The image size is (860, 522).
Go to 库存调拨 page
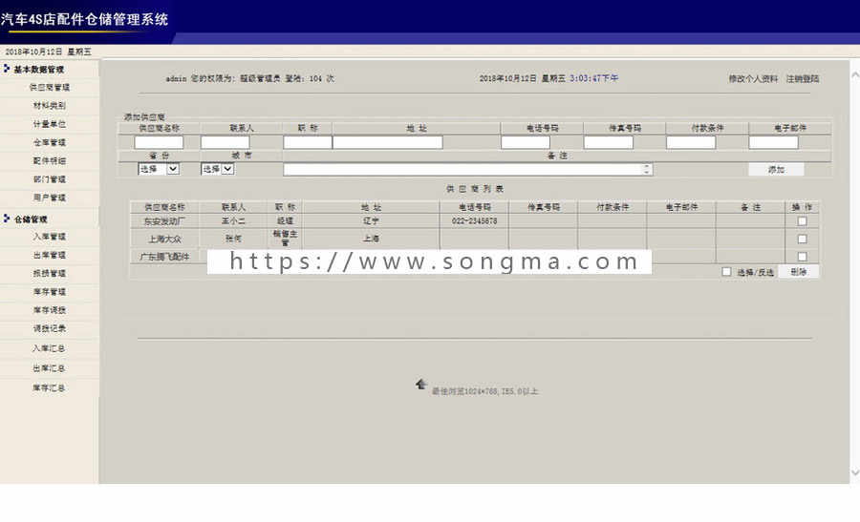50,310
